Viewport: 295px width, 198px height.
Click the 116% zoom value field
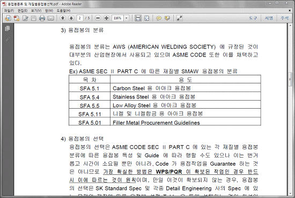click(117, 18)
